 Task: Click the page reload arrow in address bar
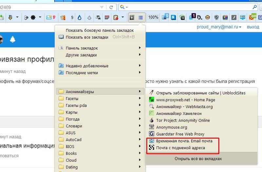coord(111,7)
